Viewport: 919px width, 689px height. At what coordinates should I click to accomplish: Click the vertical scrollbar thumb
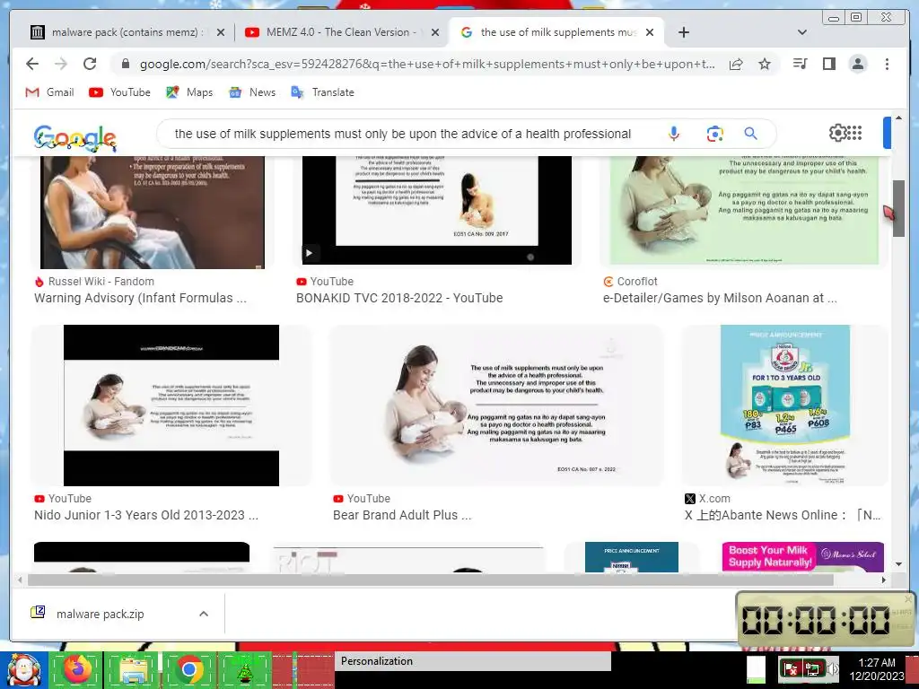point(898,208)
